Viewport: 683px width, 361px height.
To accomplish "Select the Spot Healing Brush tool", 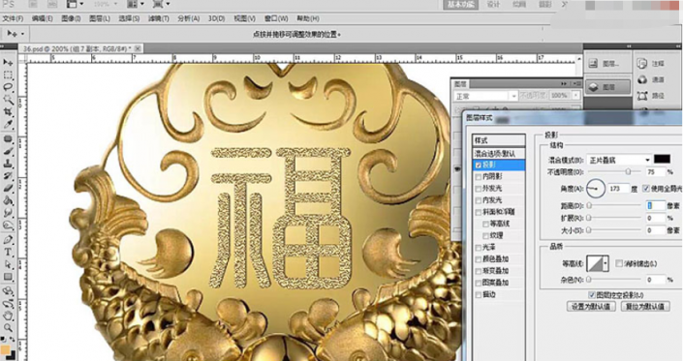I will (x=8, y=139).
